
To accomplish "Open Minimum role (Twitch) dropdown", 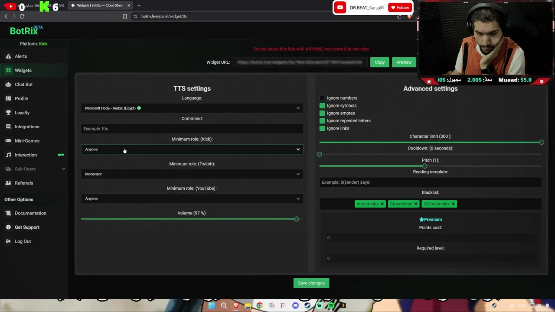I will pos(192,174).
